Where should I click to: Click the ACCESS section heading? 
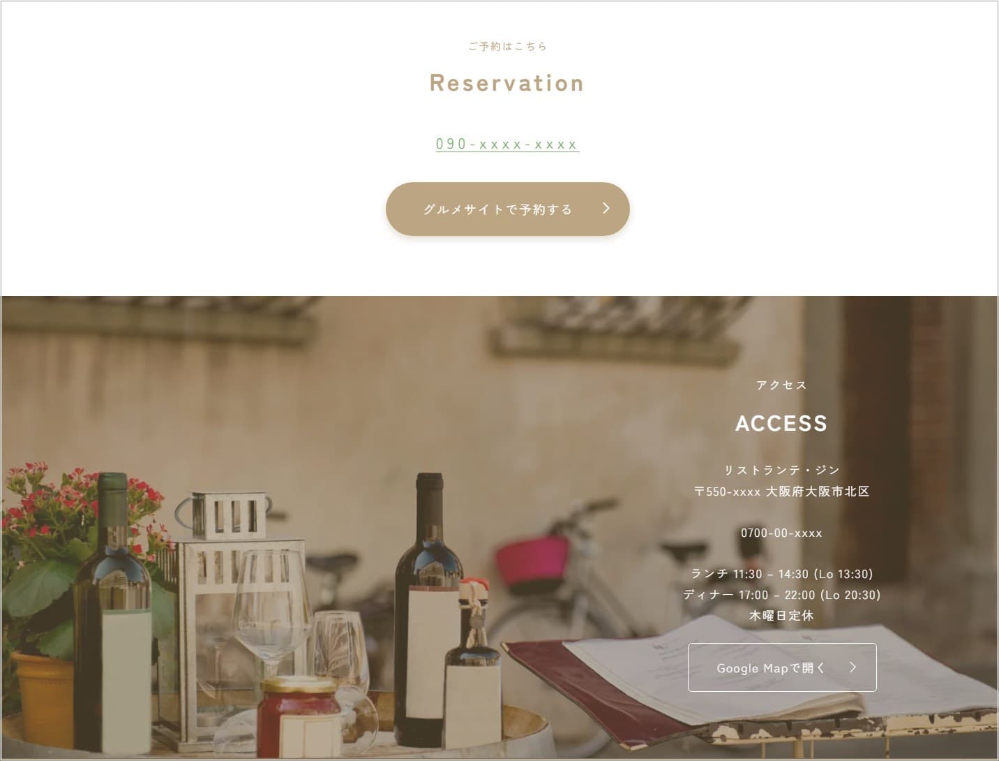coord(781,423)
